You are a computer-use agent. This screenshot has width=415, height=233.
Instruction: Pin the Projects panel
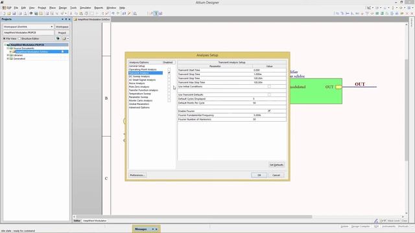[x=66, y=19]
